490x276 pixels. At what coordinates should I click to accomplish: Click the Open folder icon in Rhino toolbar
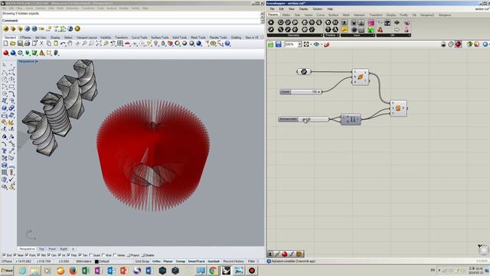point(13,44)
